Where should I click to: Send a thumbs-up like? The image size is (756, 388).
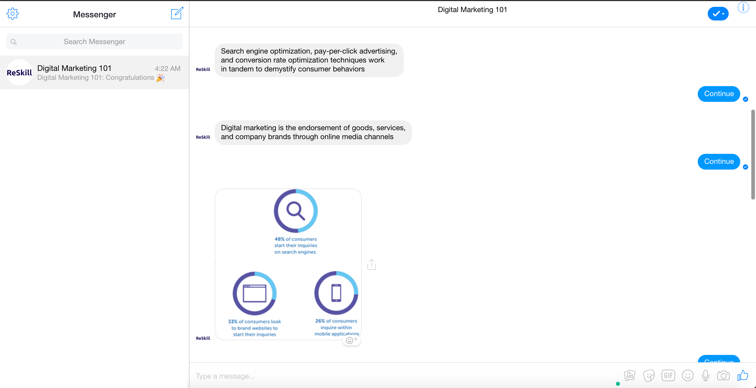click(x=743, y=375)
